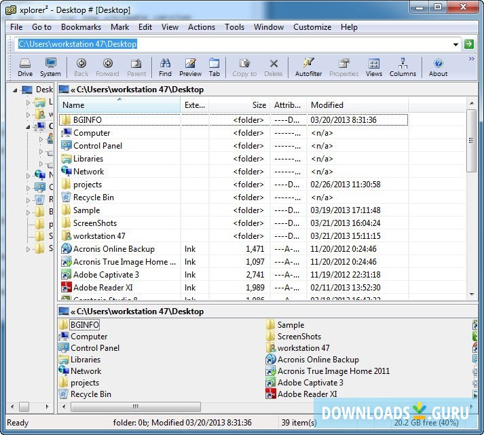Show more toolbar items via chevron
This screenshot has height=435, width=484.
click(x=471, y=58)
